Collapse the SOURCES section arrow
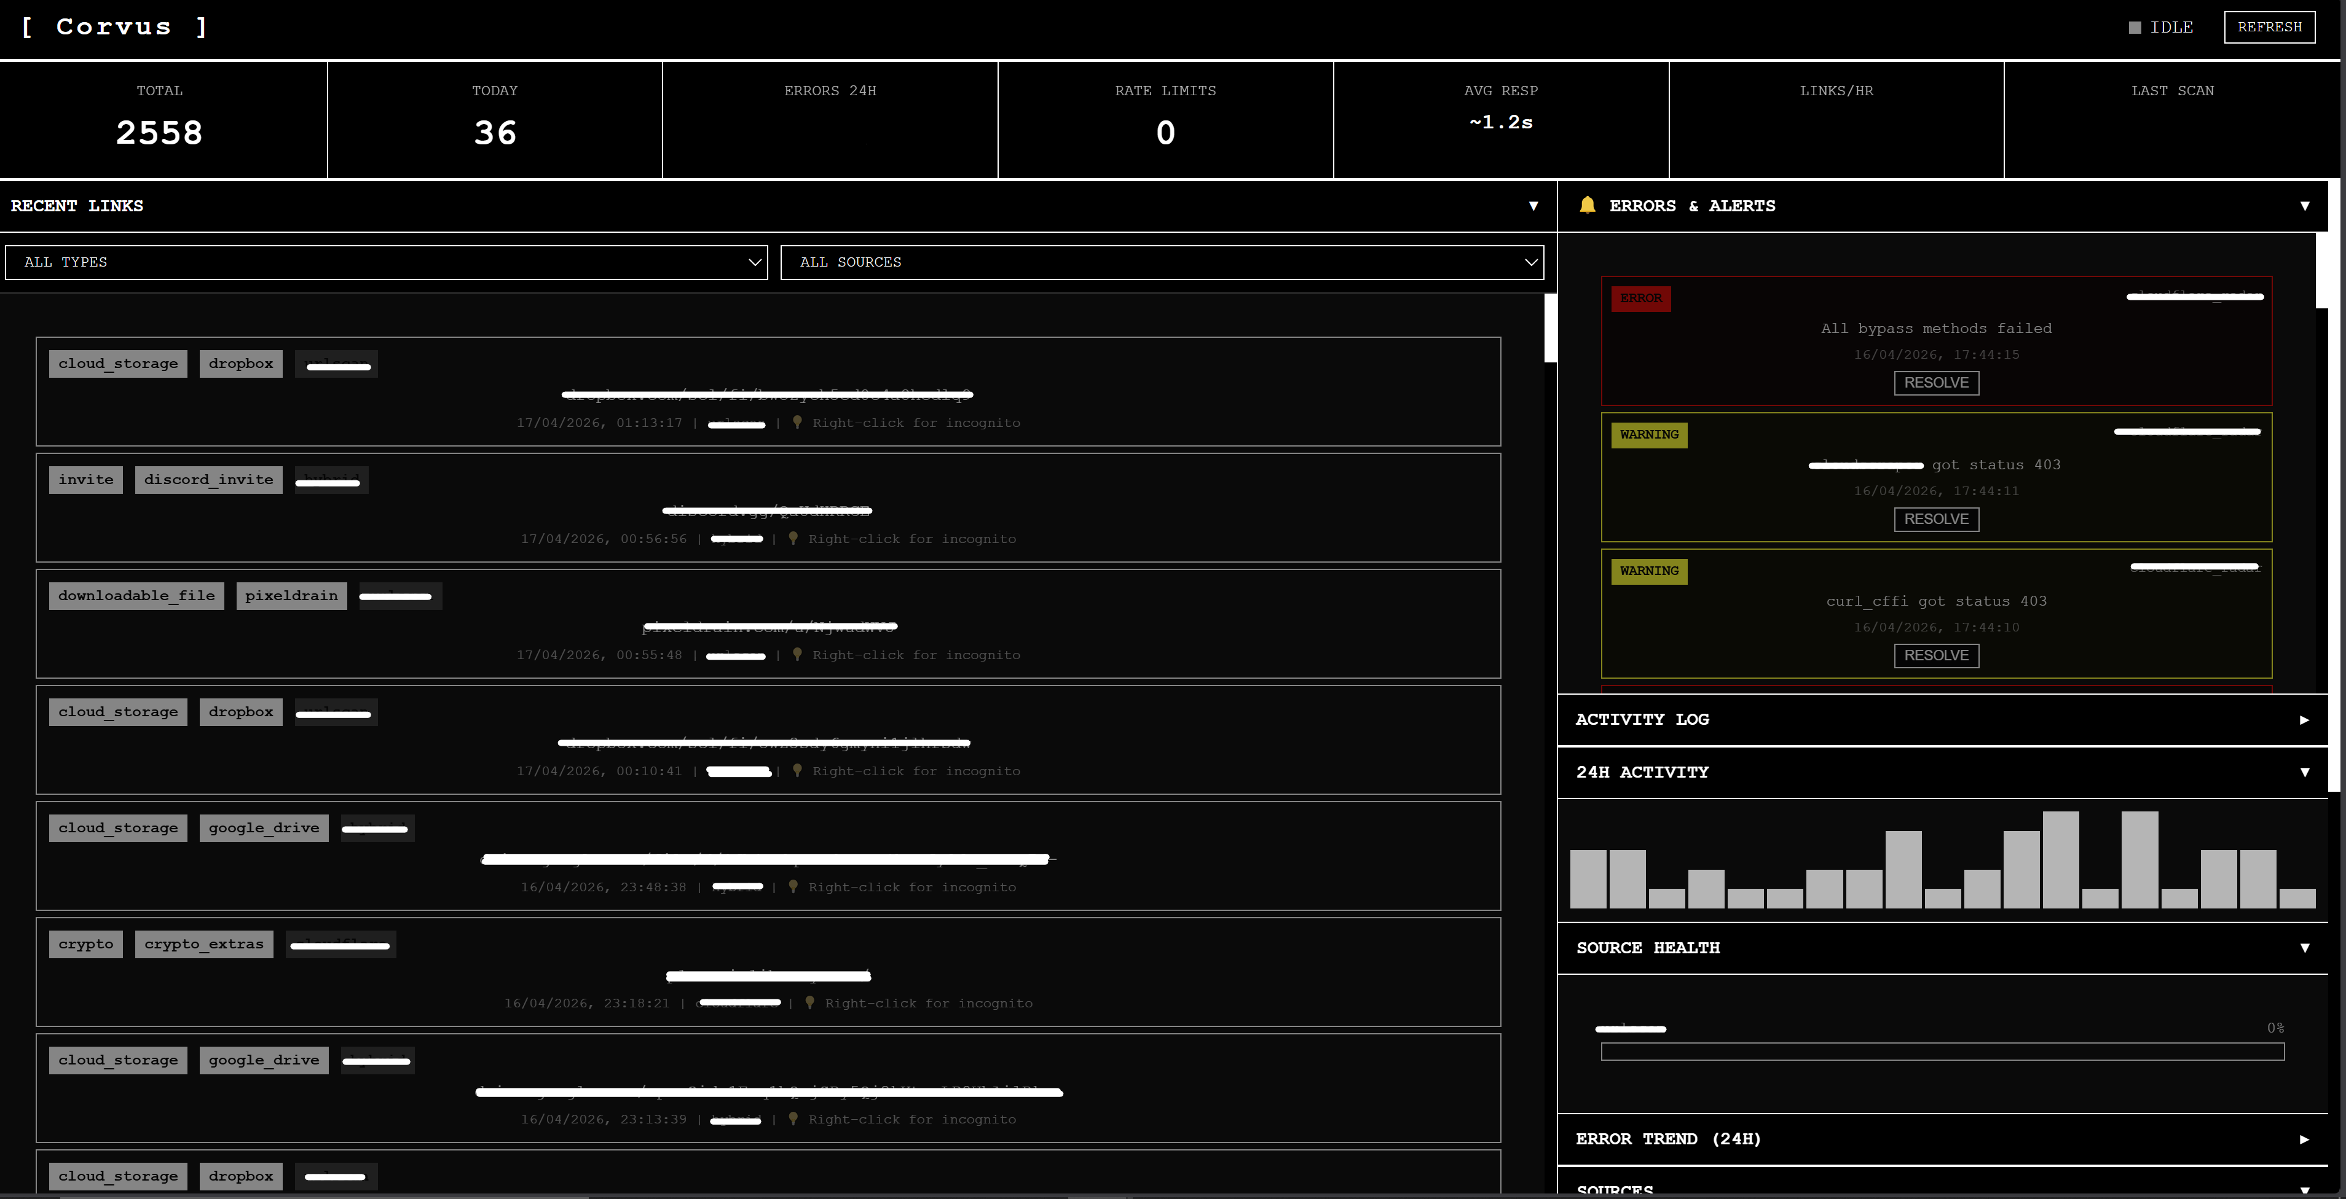The width and height of the screenshot is (2346, 1199). pyautogui.click(x=2304, y=1190)
